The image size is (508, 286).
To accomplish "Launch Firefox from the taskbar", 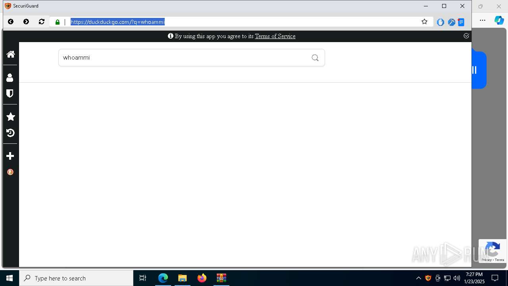I will [x=202, y=278].
